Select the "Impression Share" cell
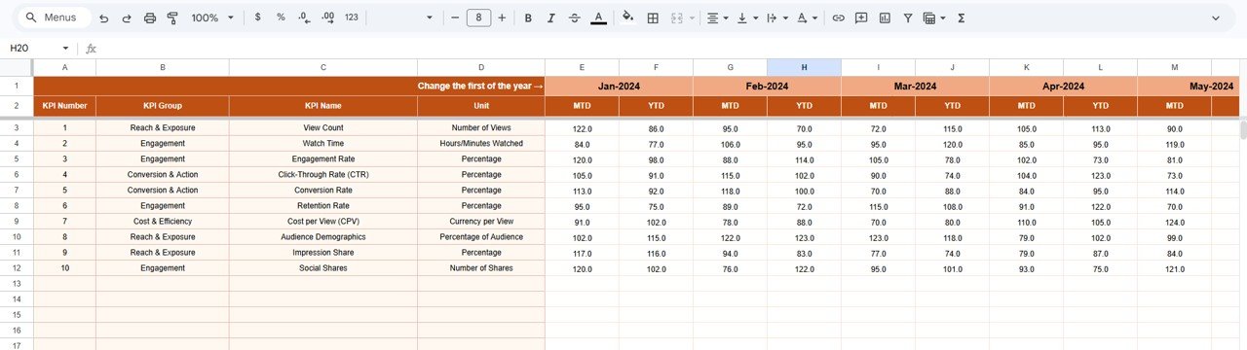Viewport: 1247px width, 350px height. pyautogui.click(x=323, y=252)
